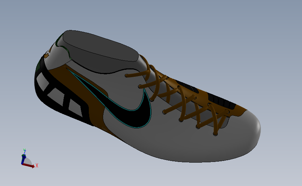The image size is (302, 186).
Task: Click the blue Z axis of the triad
Action: point(23,159)
